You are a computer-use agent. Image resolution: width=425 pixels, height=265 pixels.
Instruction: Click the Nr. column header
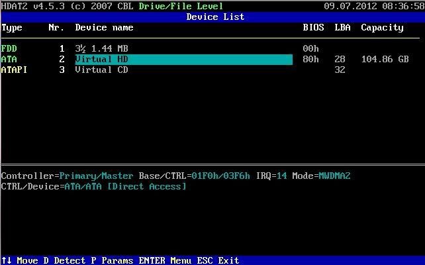tap(56, 28)
